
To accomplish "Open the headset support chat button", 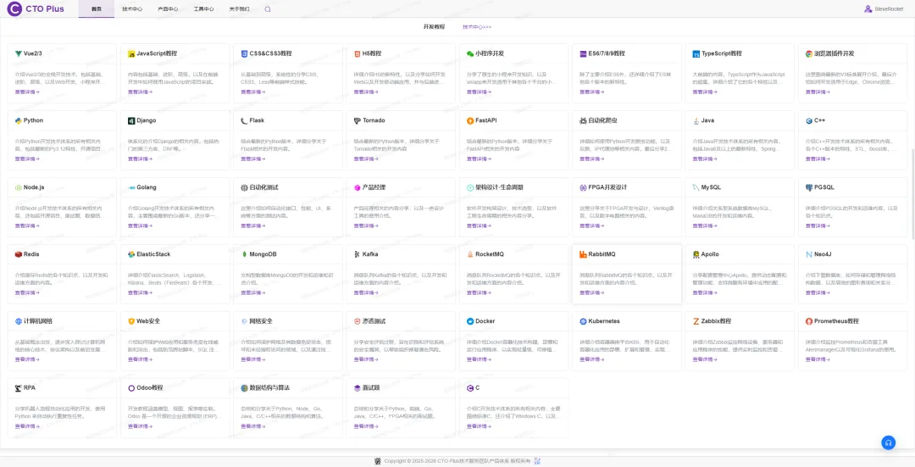I will [888, 442].
